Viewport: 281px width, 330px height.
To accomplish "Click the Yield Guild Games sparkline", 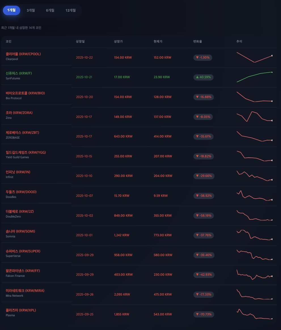I will [x=255, y=156].
